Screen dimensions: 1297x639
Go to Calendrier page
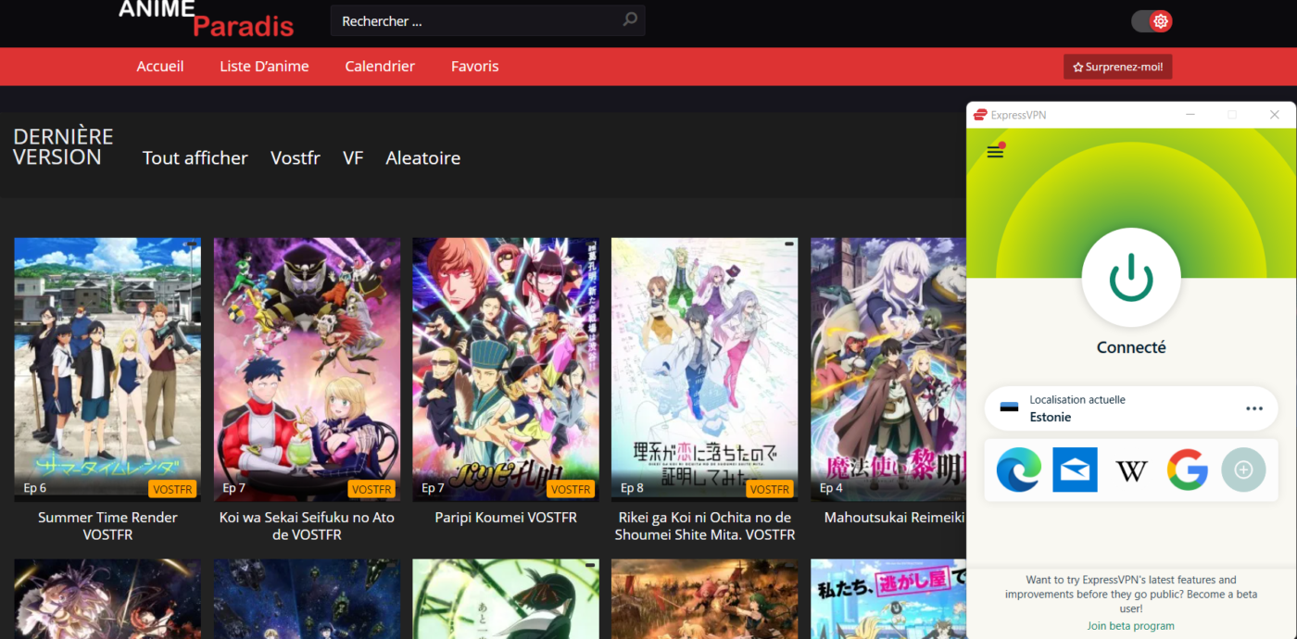380,67
